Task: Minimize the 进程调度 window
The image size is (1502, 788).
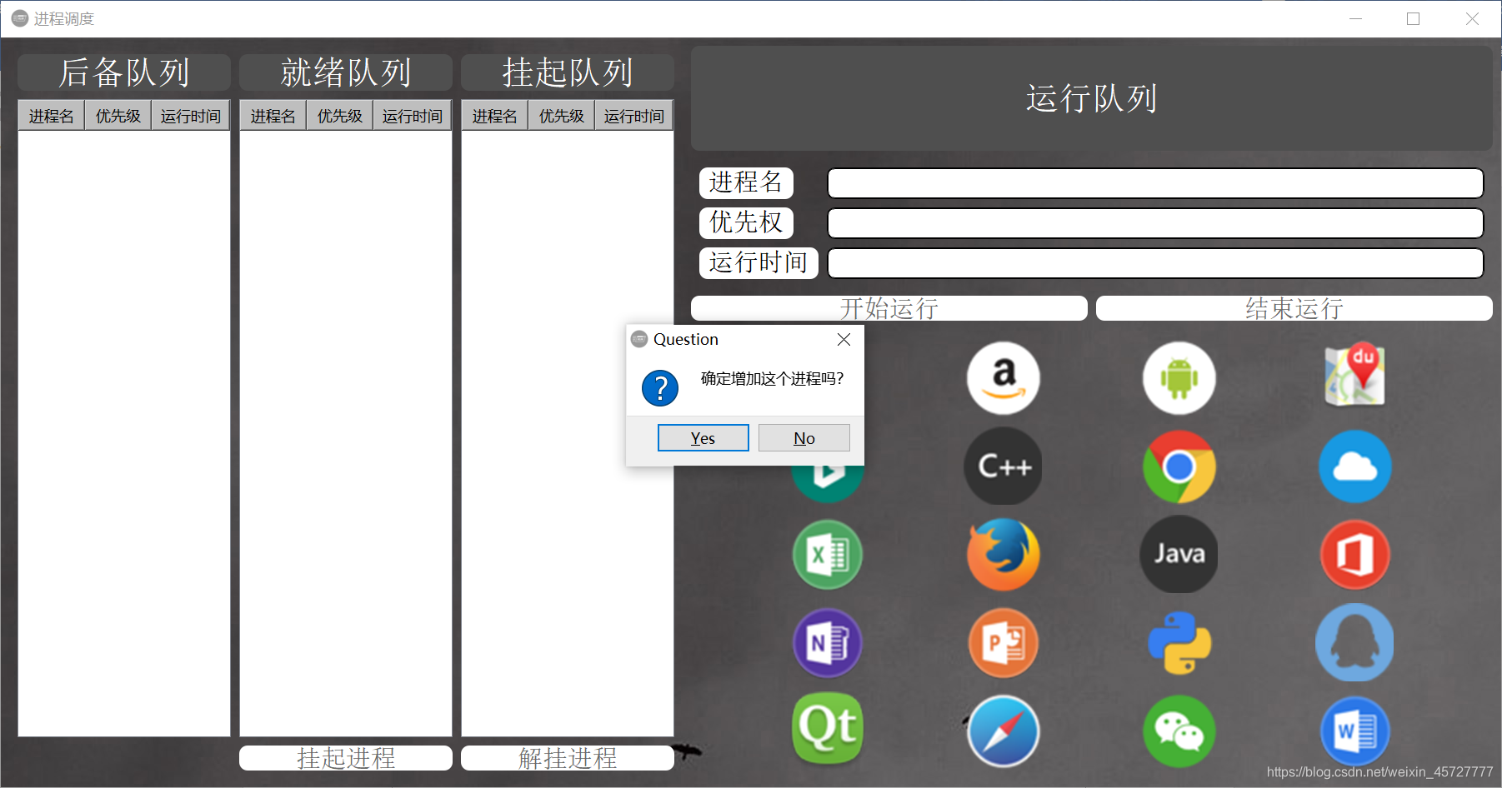Action: pos(1356,18)
